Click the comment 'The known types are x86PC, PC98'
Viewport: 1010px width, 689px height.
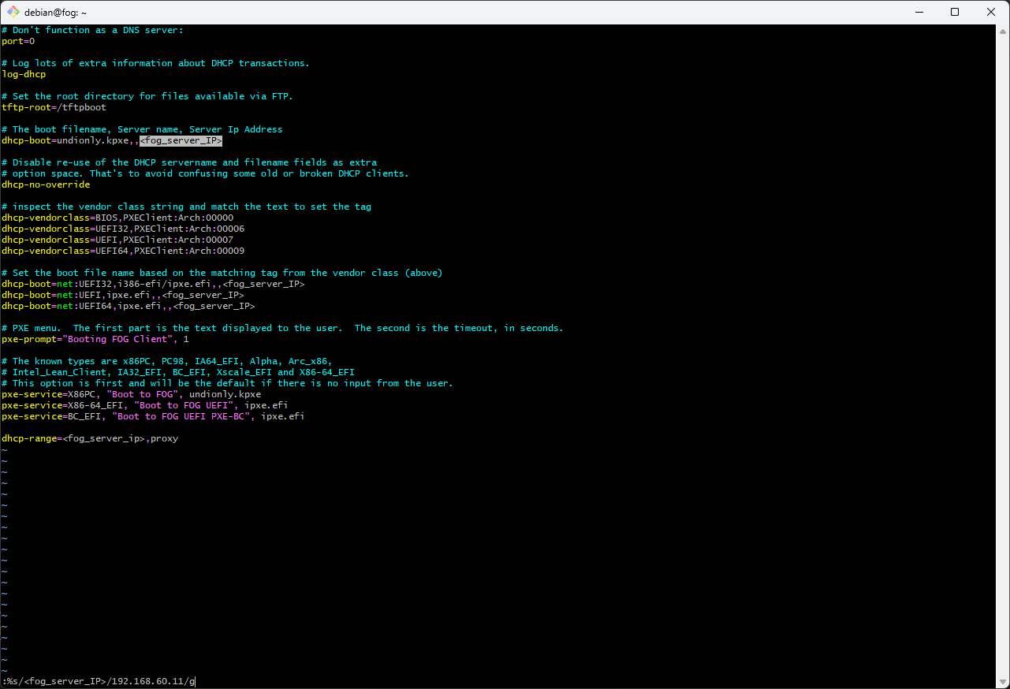(x=167, y=361)
